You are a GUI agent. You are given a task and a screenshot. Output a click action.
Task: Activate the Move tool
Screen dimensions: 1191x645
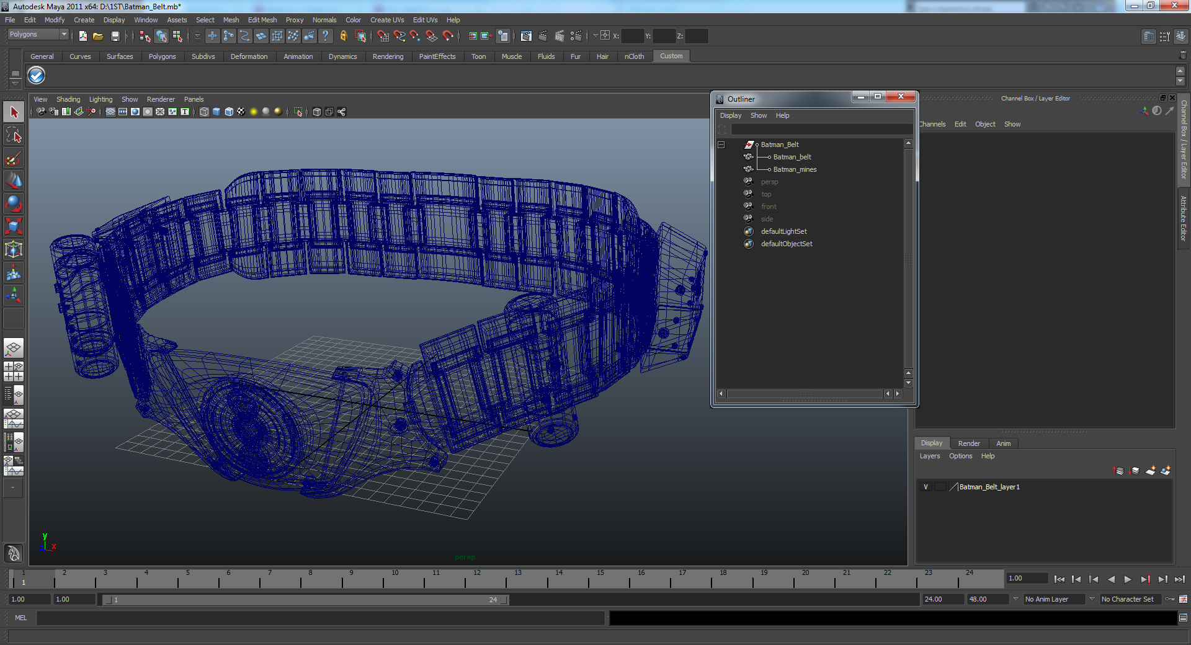pos(14,181)
